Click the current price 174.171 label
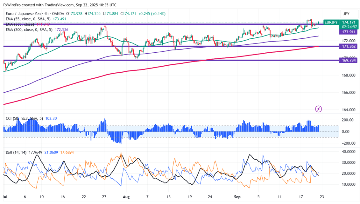360x204 pixels. (x=349, y=22)
